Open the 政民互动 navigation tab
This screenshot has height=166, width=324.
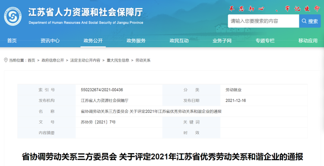179,41
